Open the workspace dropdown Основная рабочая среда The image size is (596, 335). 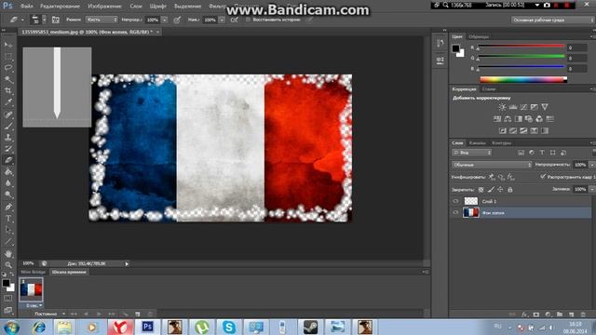click(x=552, y=20)
